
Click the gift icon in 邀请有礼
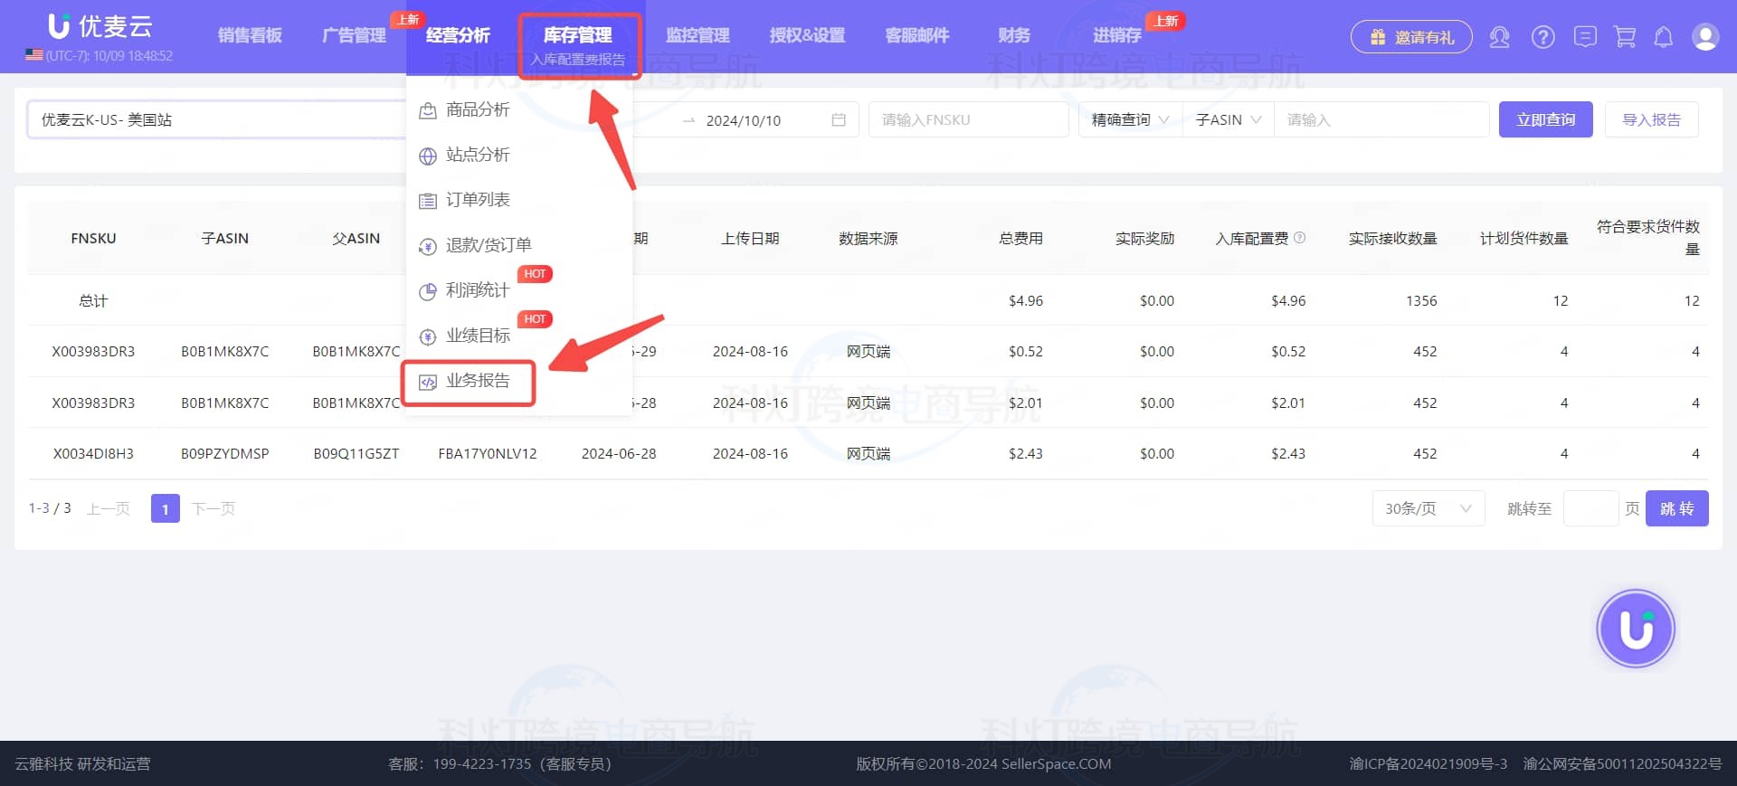tap(1377, 37)
